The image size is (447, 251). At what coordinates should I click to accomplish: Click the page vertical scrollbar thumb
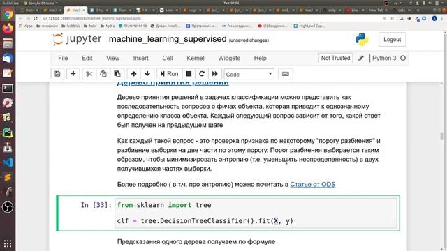[442, 137]
